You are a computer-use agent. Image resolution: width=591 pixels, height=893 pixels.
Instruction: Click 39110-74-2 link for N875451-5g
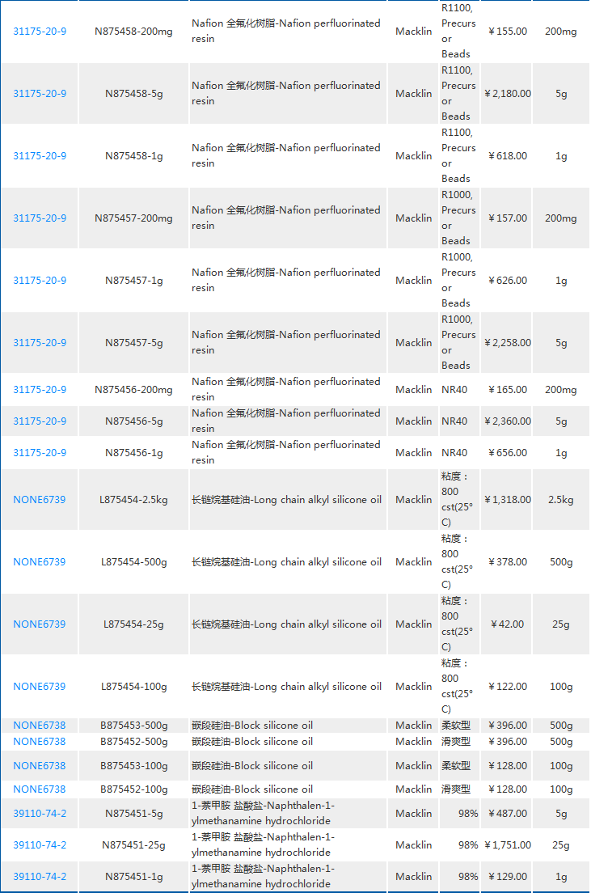point(40,814)
